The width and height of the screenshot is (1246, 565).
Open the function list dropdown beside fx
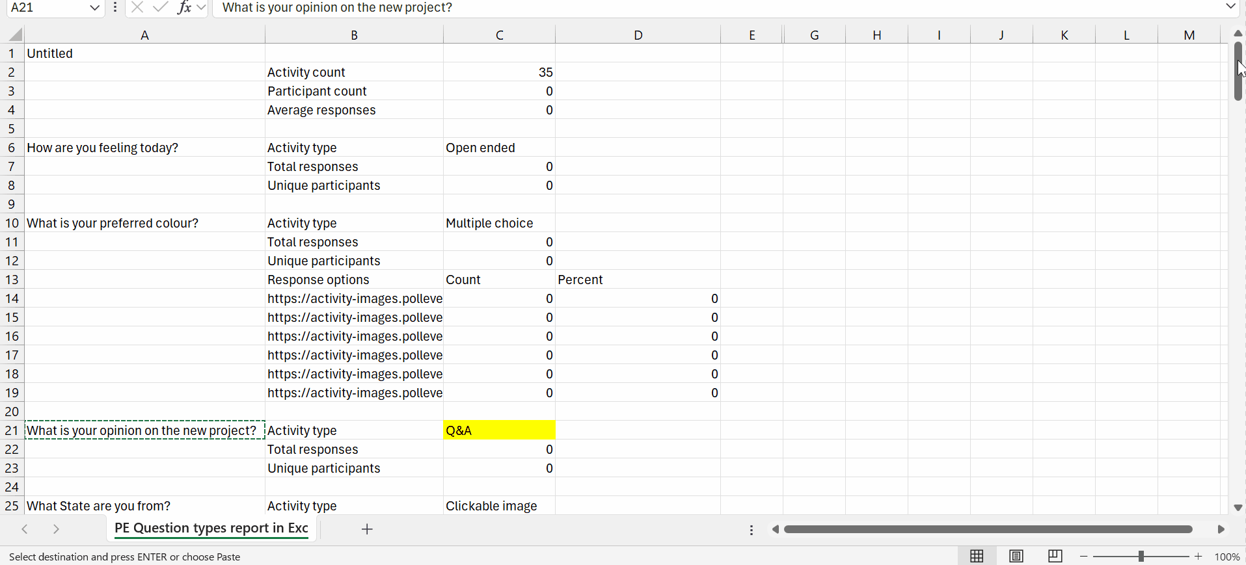pos(201,8)
